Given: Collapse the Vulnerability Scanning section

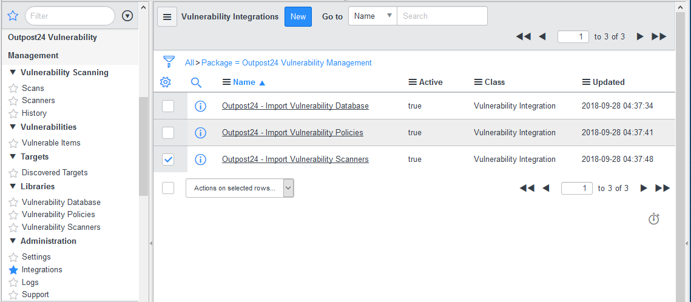Looking at the screenshot, I should pyautogui.click(x=13, y=72).
